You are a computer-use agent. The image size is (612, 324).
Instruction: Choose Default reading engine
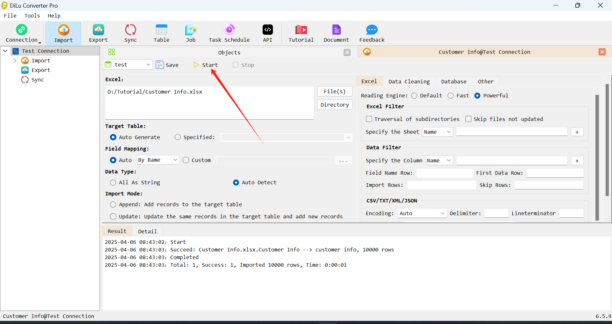(x=414, y=95)
